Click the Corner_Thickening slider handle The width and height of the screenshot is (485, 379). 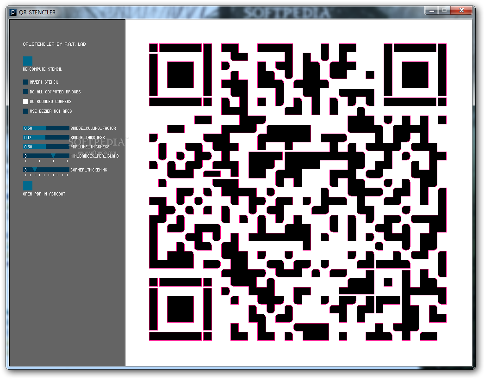pos(35,170)
